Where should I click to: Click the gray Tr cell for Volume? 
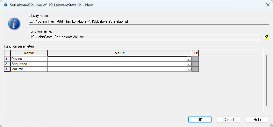(x=195, y=69)
